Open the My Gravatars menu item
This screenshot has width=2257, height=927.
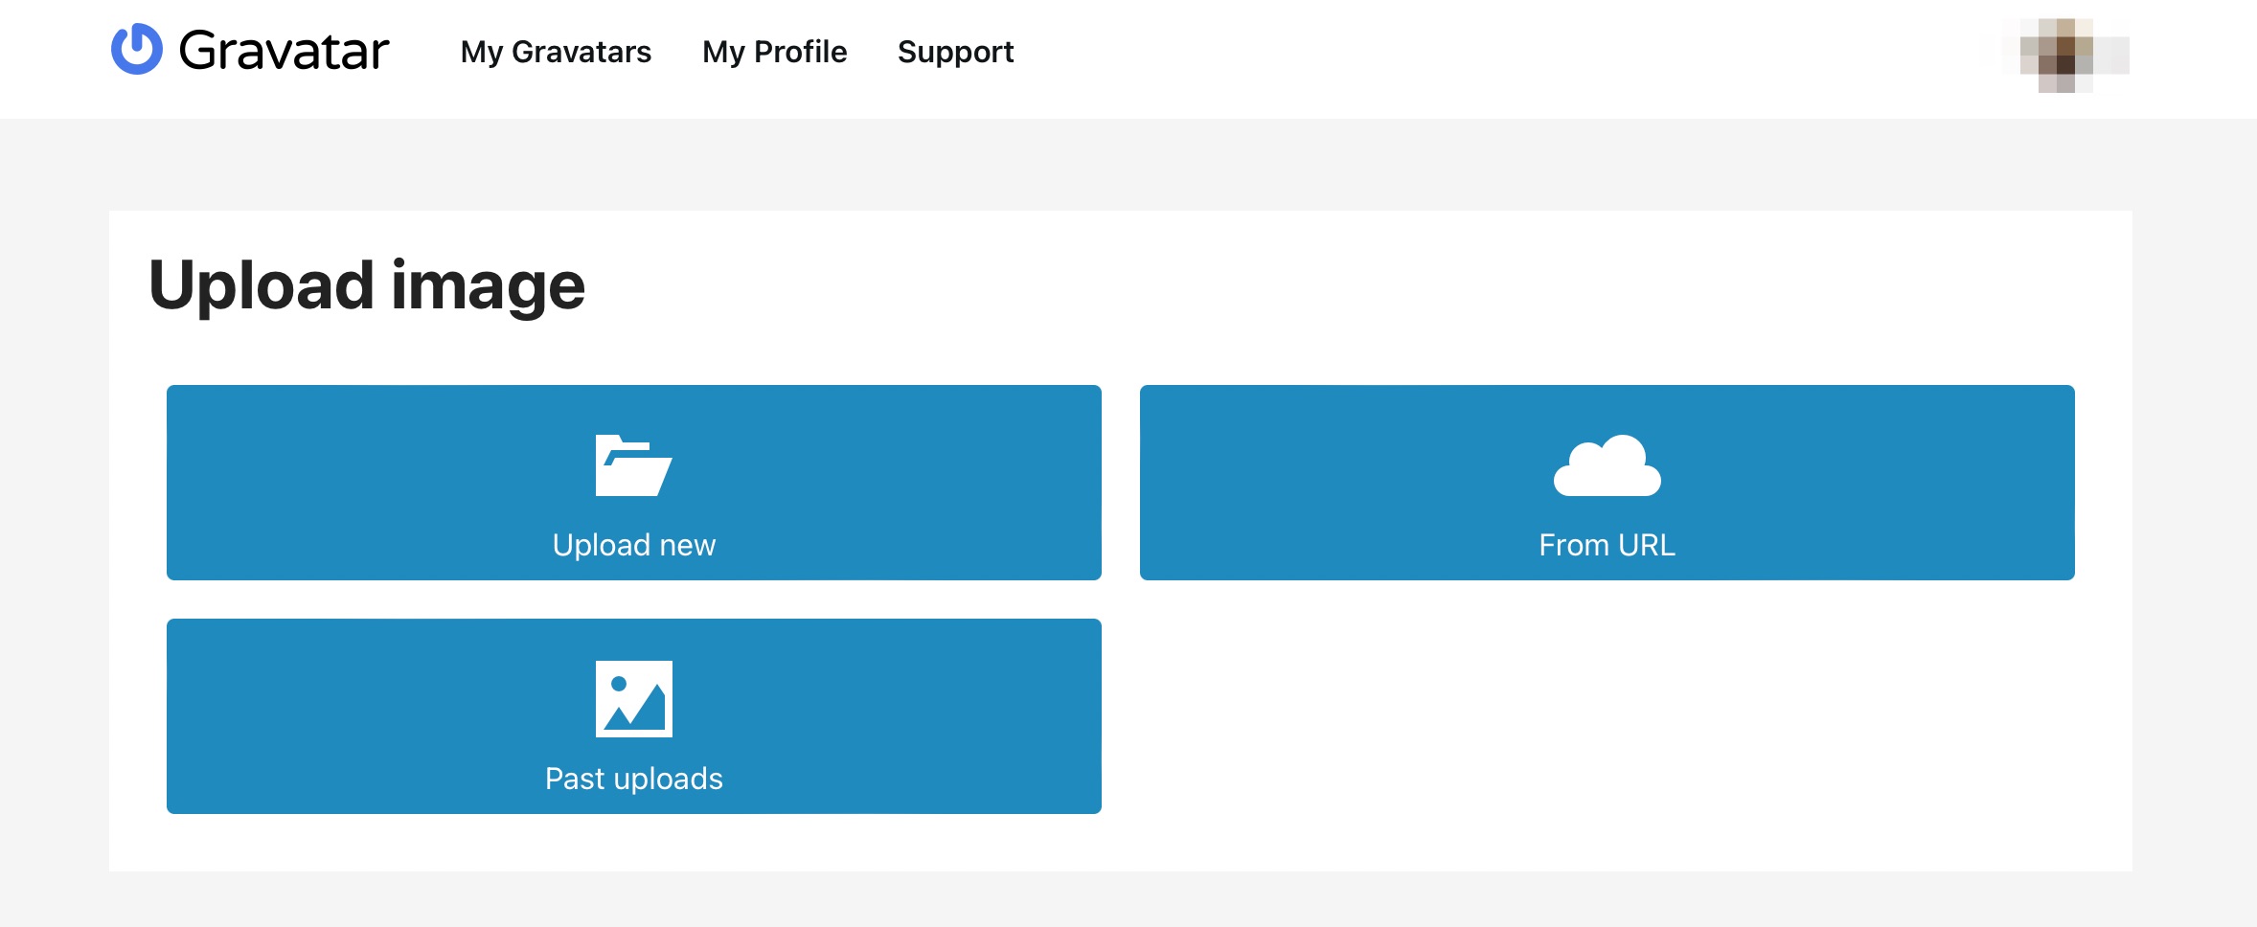pos(556,52)
